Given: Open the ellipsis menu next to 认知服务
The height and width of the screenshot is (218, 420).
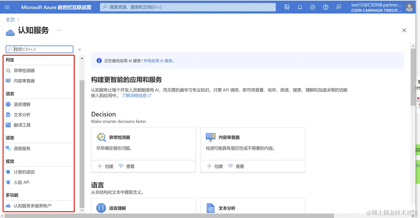Looking at the screenshot, I should tap(59, 30).
